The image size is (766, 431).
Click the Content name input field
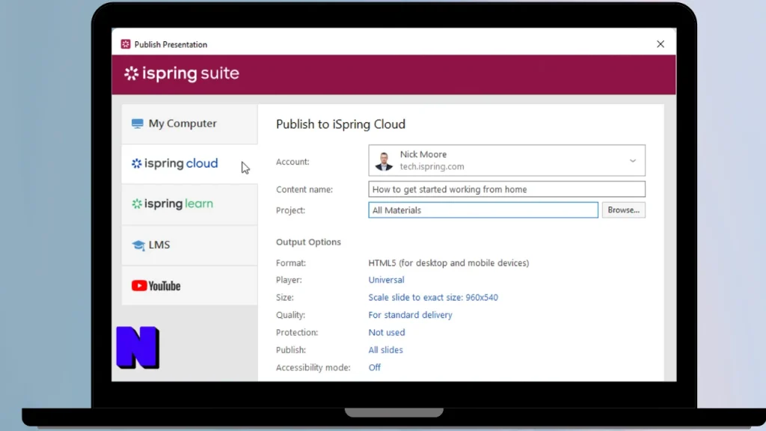(506, 189)
